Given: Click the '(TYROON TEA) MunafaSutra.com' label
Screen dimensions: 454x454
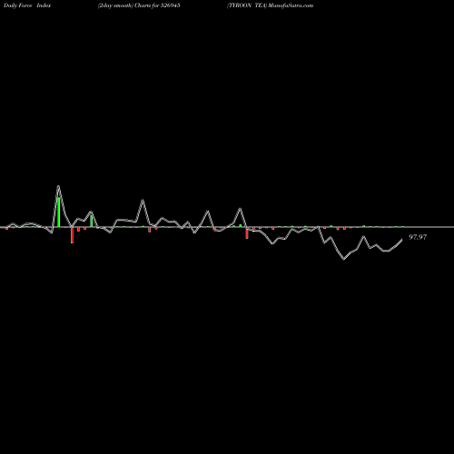Looking at the screenshot, I should click(271, 5).
